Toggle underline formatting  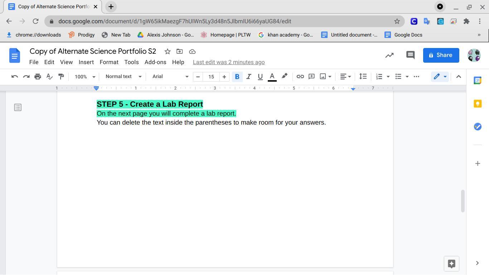260,76
